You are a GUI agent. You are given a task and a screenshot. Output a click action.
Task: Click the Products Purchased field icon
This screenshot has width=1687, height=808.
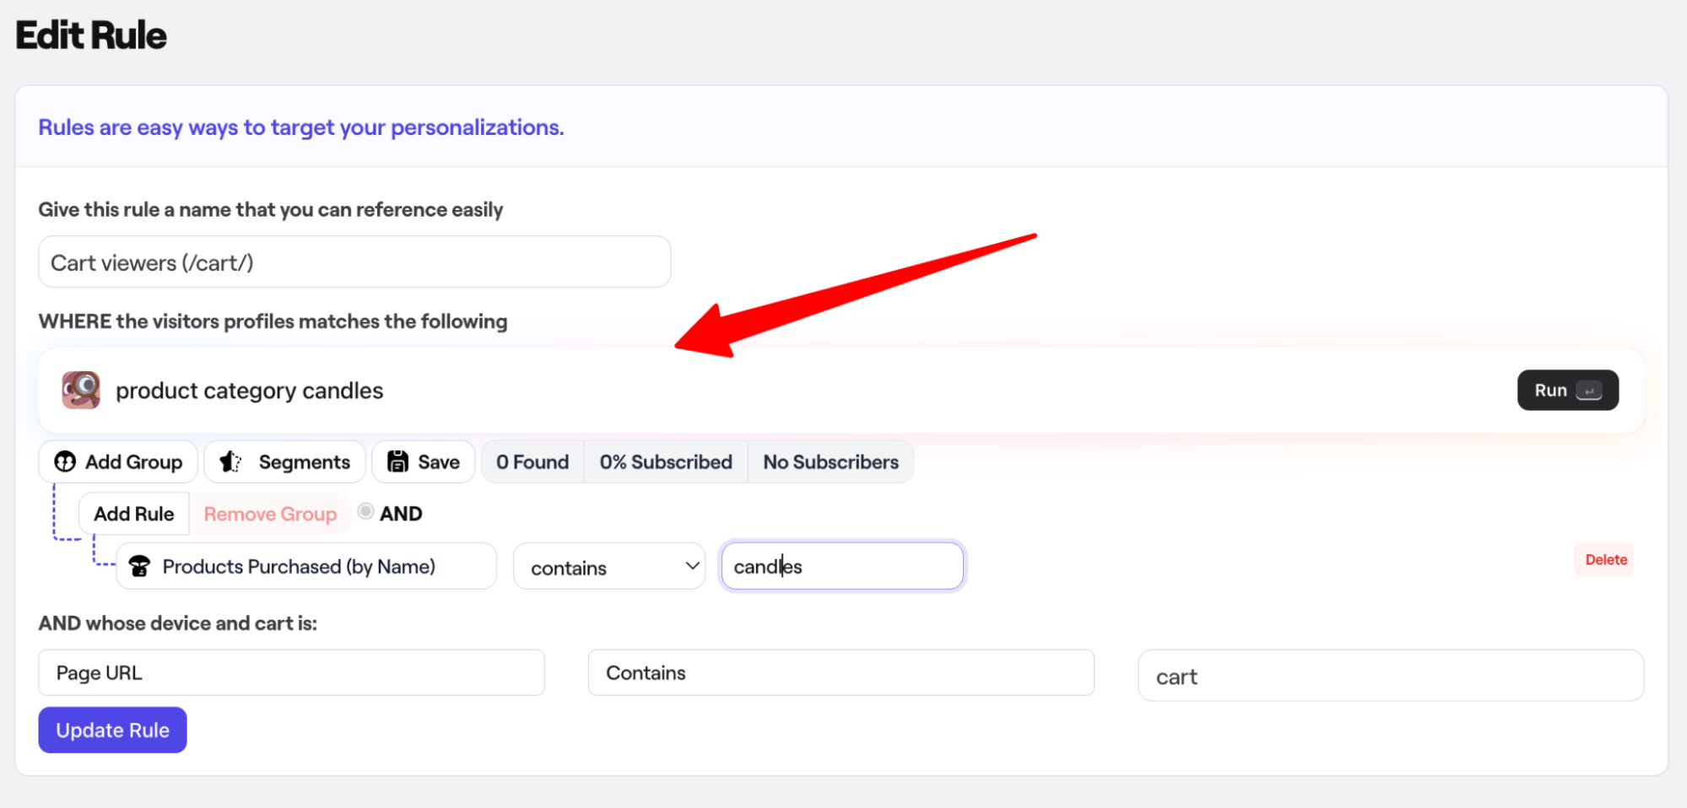140,567
